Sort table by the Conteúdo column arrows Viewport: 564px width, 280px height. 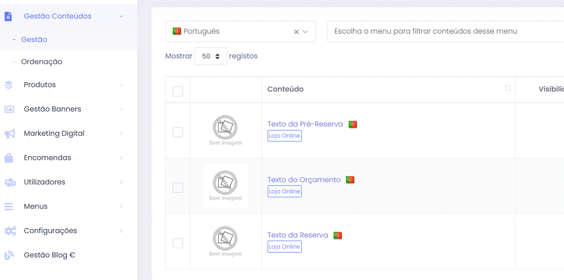point(507,89)
